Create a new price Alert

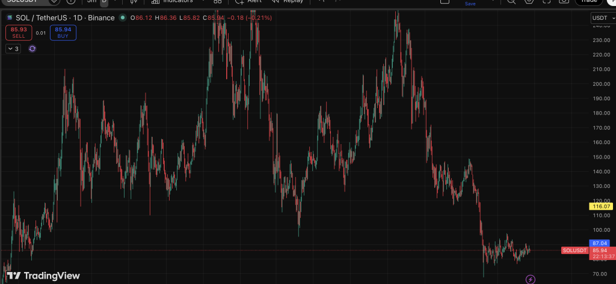click(248, 2)
